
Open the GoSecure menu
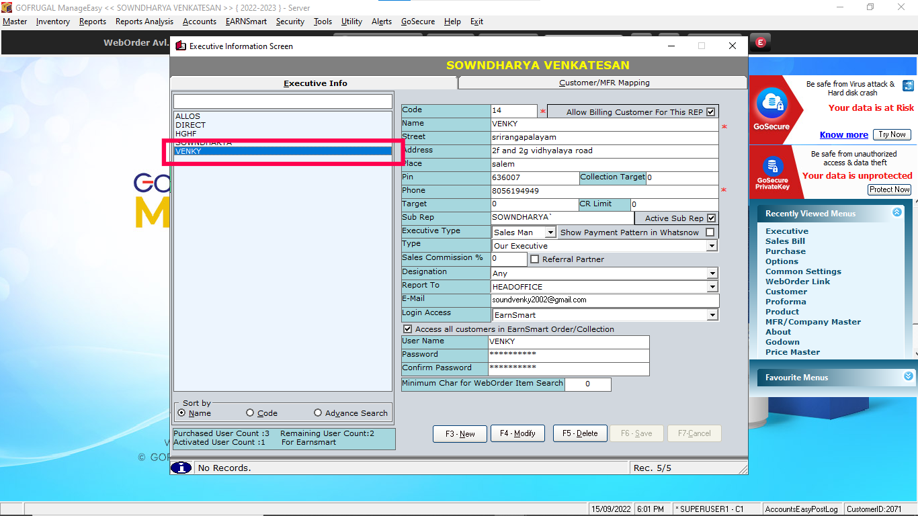(x=418, y=21)
